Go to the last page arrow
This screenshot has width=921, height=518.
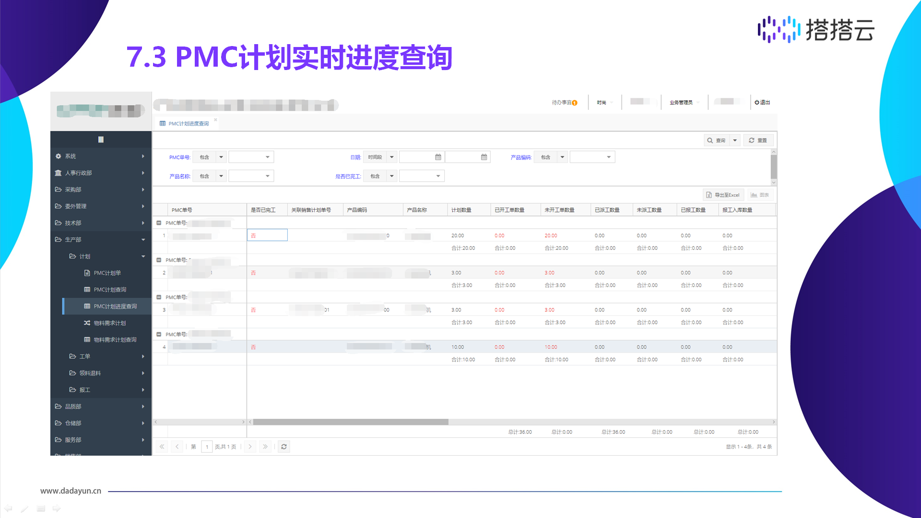click(x=265, y=447)
